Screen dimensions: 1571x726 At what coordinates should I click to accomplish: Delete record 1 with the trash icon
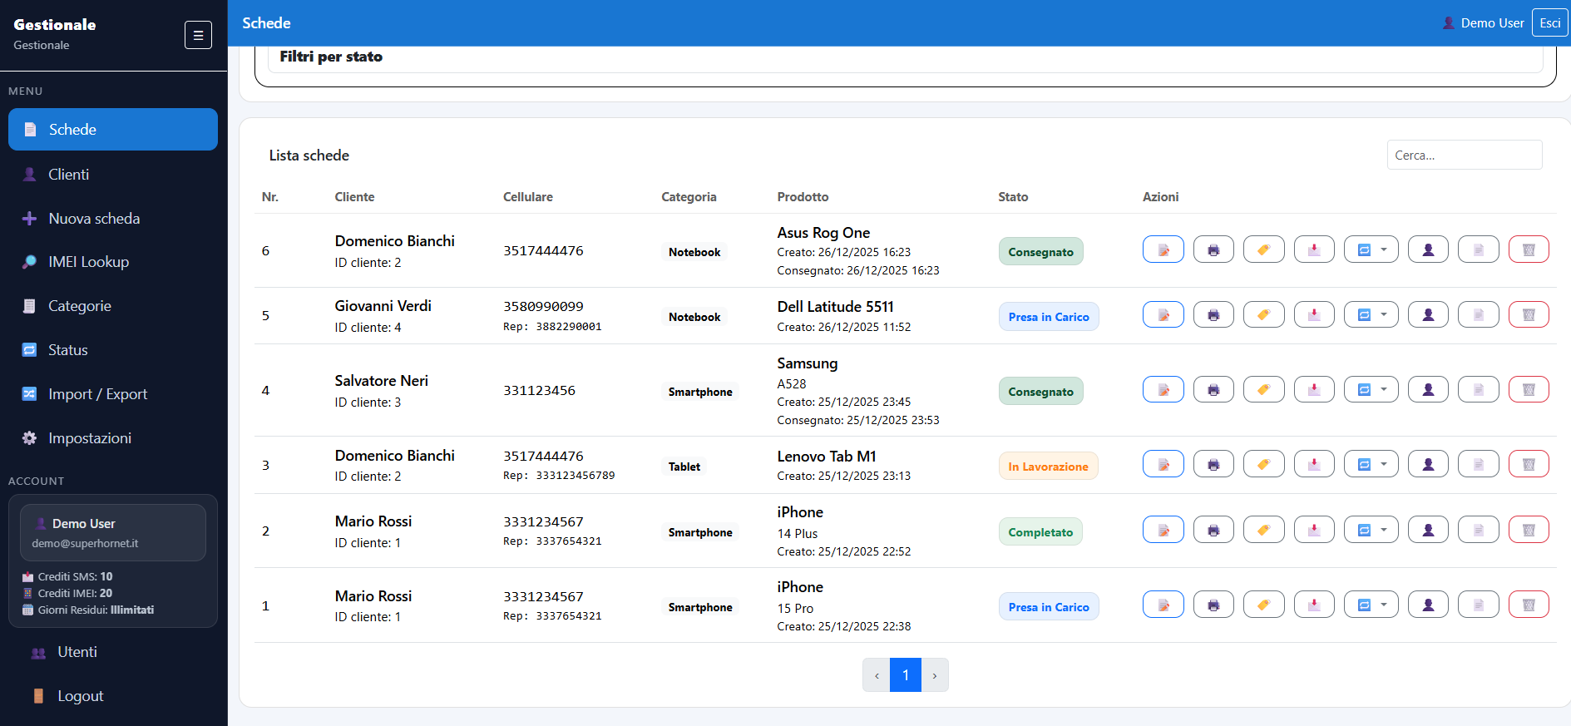(1528, 605)
